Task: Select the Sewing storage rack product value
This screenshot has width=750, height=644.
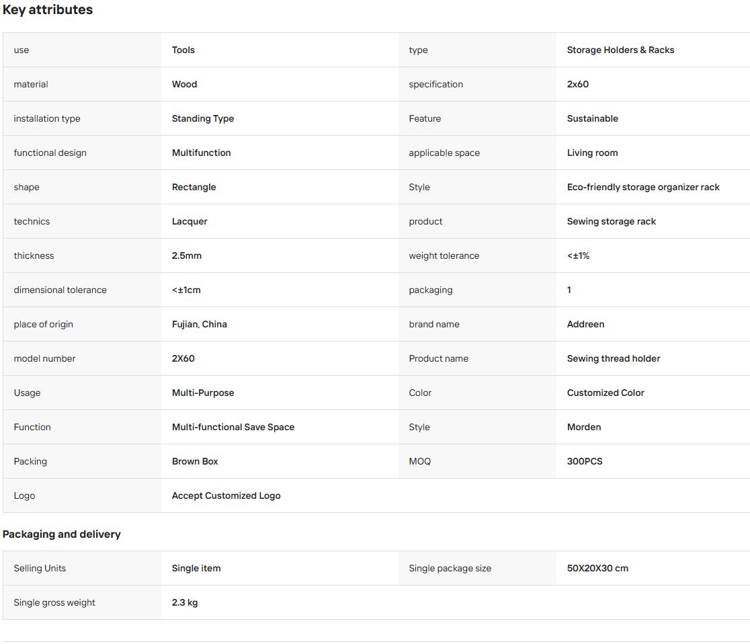Action: [x=611, y=222]
